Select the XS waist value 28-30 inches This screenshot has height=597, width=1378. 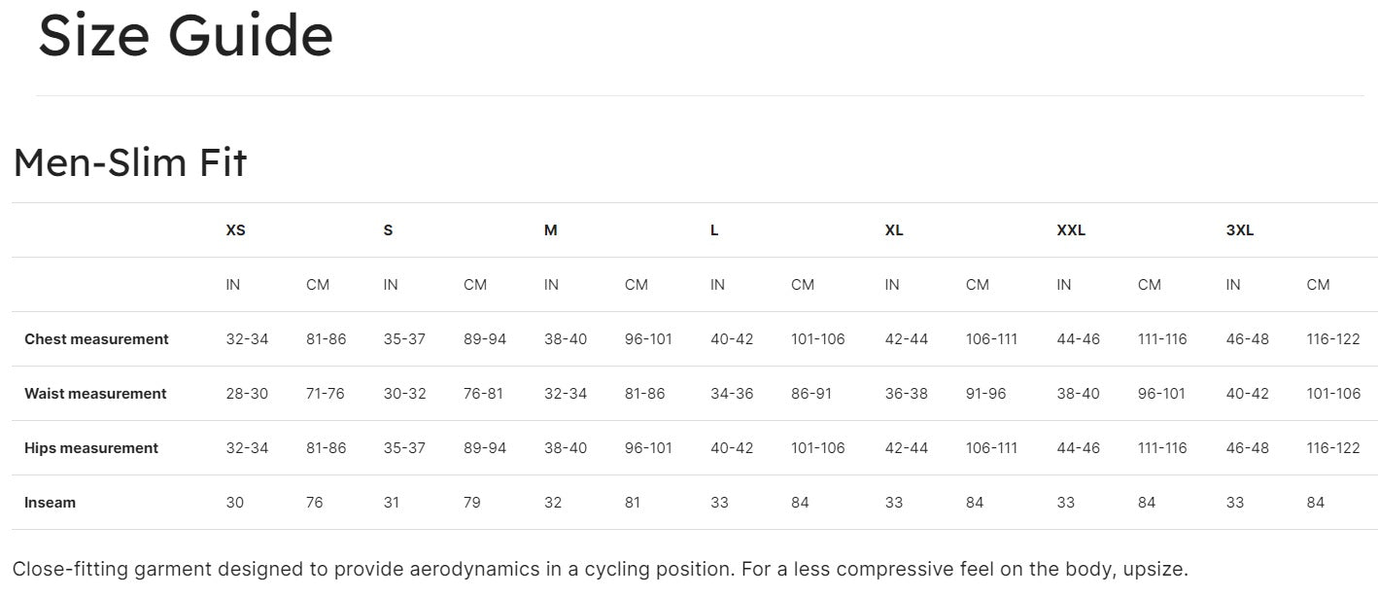click(x=247, y=394)
